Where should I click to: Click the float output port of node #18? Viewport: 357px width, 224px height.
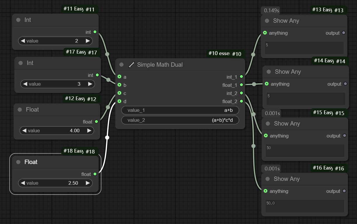(x=95, y=174)
